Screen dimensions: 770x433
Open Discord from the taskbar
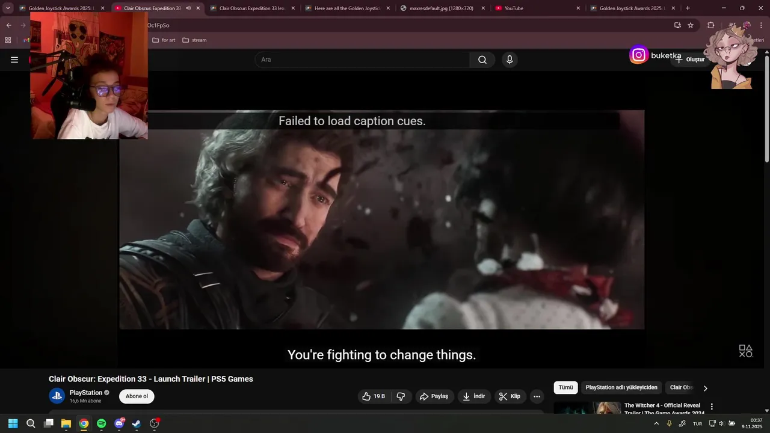pos(119,423)
